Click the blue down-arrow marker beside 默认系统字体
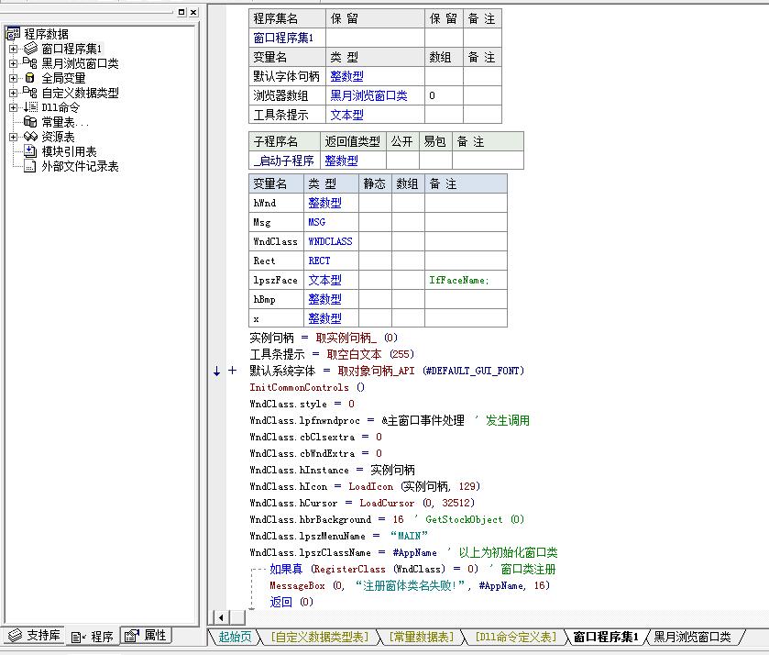This screenshot has height=655, width=769. click(217, 372)
